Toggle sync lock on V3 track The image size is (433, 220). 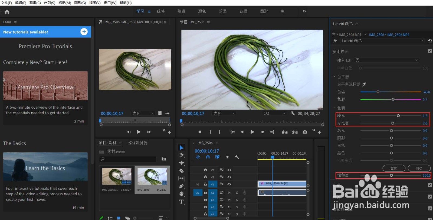[221, 170]
